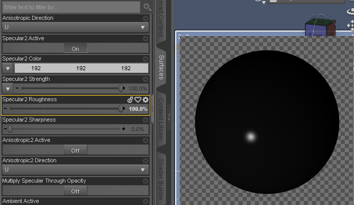Image resolution: width=354 pixels, height=205 pixels.
Task: Click the Specular2 Roughness slider handle
Action: 121,108
